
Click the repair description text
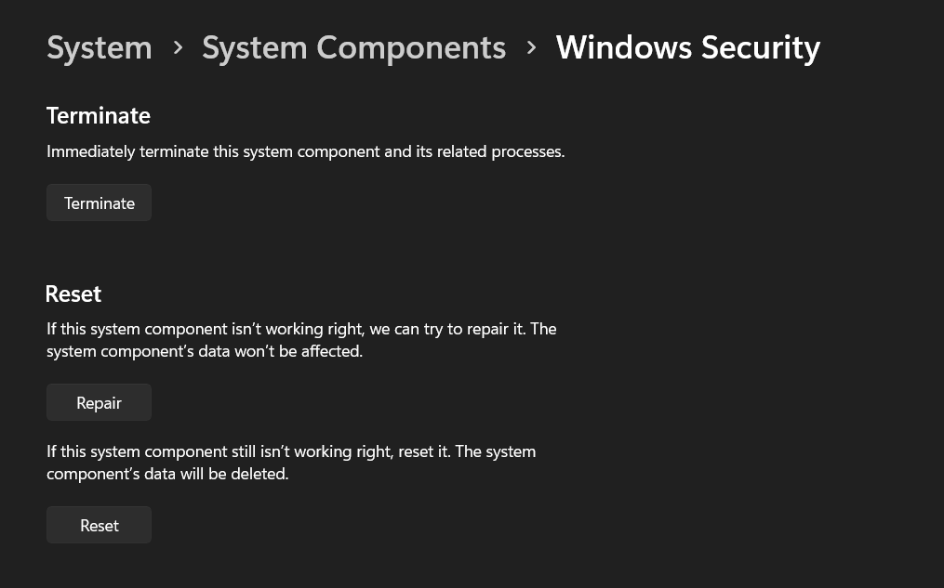click(301, 339)
